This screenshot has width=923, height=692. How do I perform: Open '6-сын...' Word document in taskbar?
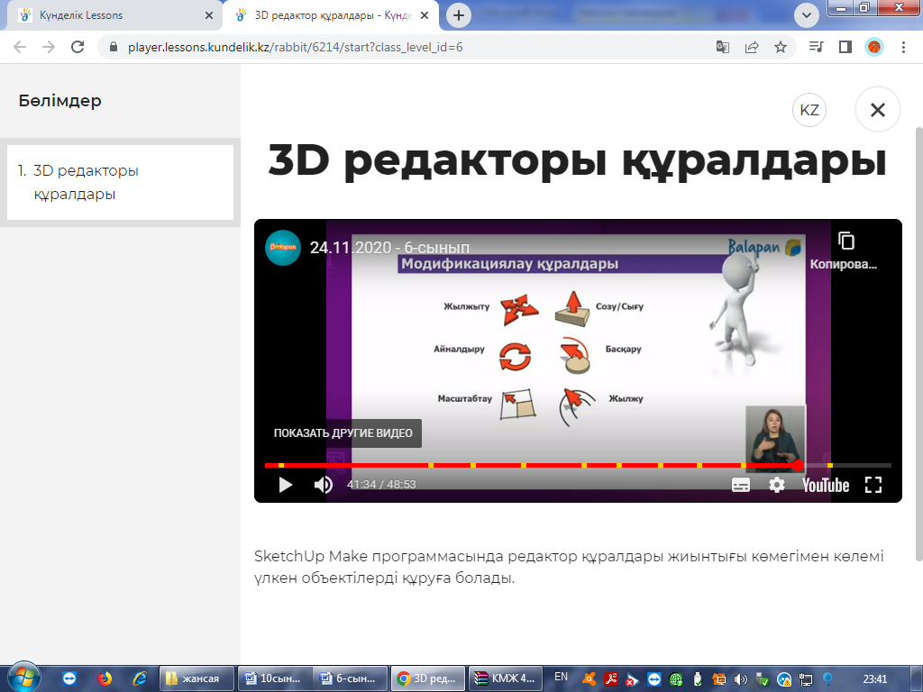[x=351, y=678]
